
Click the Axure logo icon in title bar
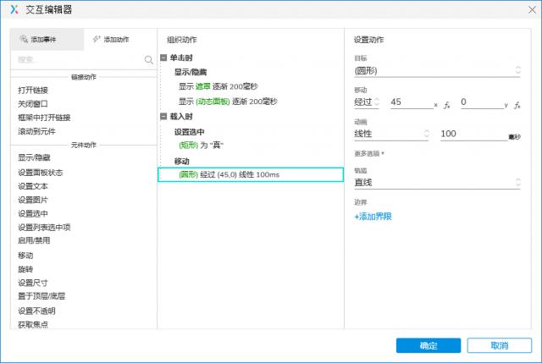[12, 10]
